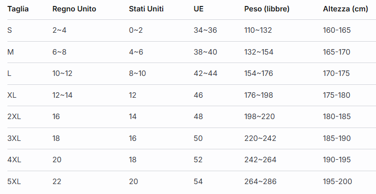Select the 2XL size cell
Image resolution: width=376 pixels, height=194 pixels.
point(14,117)
